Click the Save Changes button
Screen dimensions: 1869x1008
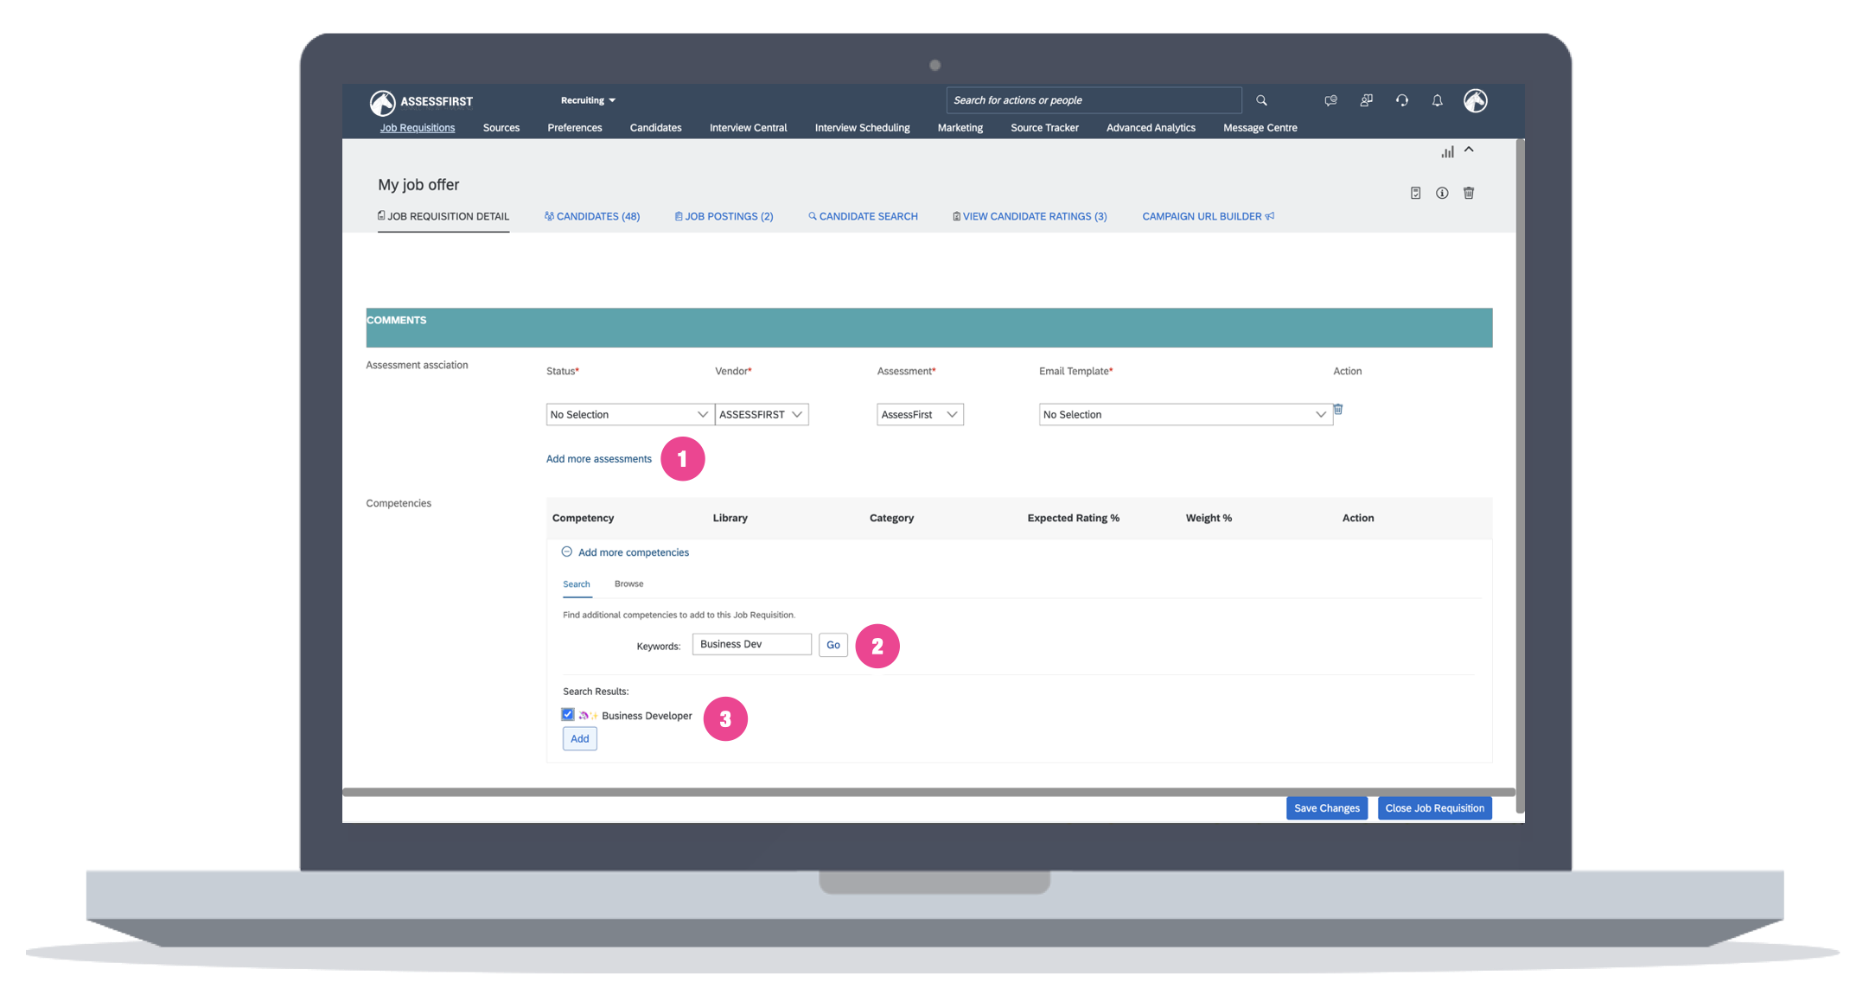pos(1326,808)
